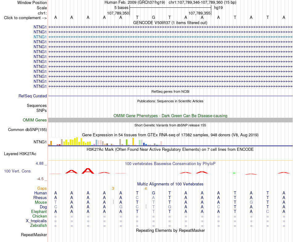Click the orange gap count 4
The width and height of the screenshot is (293, 242).
point(146,189)
